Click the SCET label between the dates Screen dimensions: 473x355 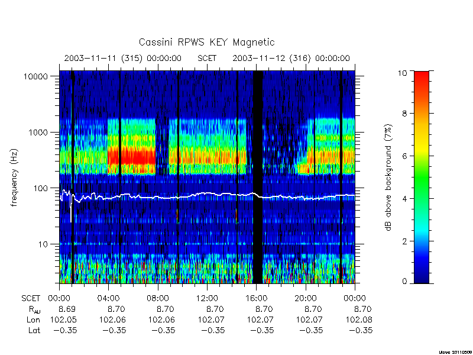[x=207, y=58]
